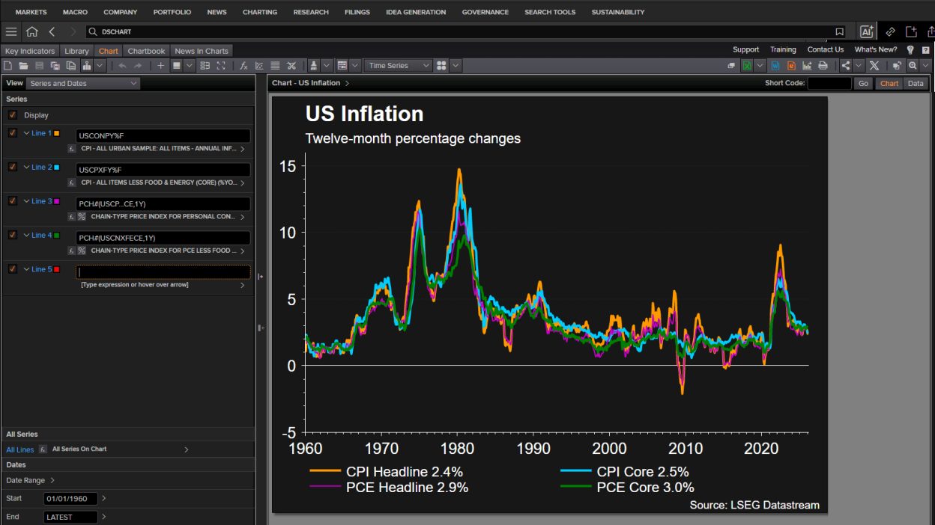Export chart using the Excel icon
The height and width of the screenshot is (525, 935).
click(747, 66)
